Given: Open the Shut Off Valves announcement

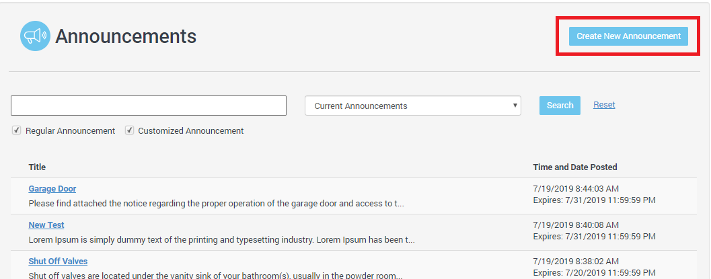Looking at the screenshot, I should pos(58,262).
